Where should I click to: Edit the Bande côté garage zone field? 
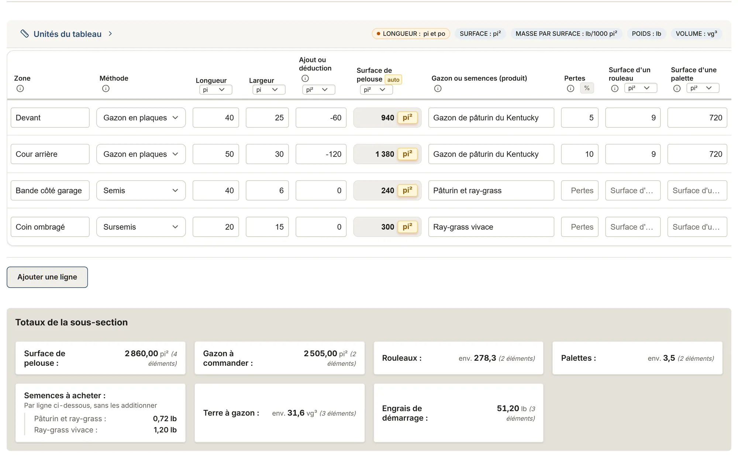[x=50, y=190]
